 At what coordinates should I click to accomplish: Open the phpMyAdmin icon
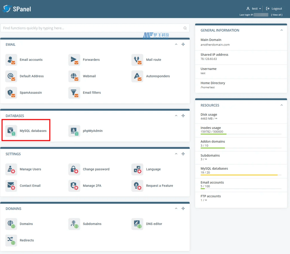click(74, 131)
